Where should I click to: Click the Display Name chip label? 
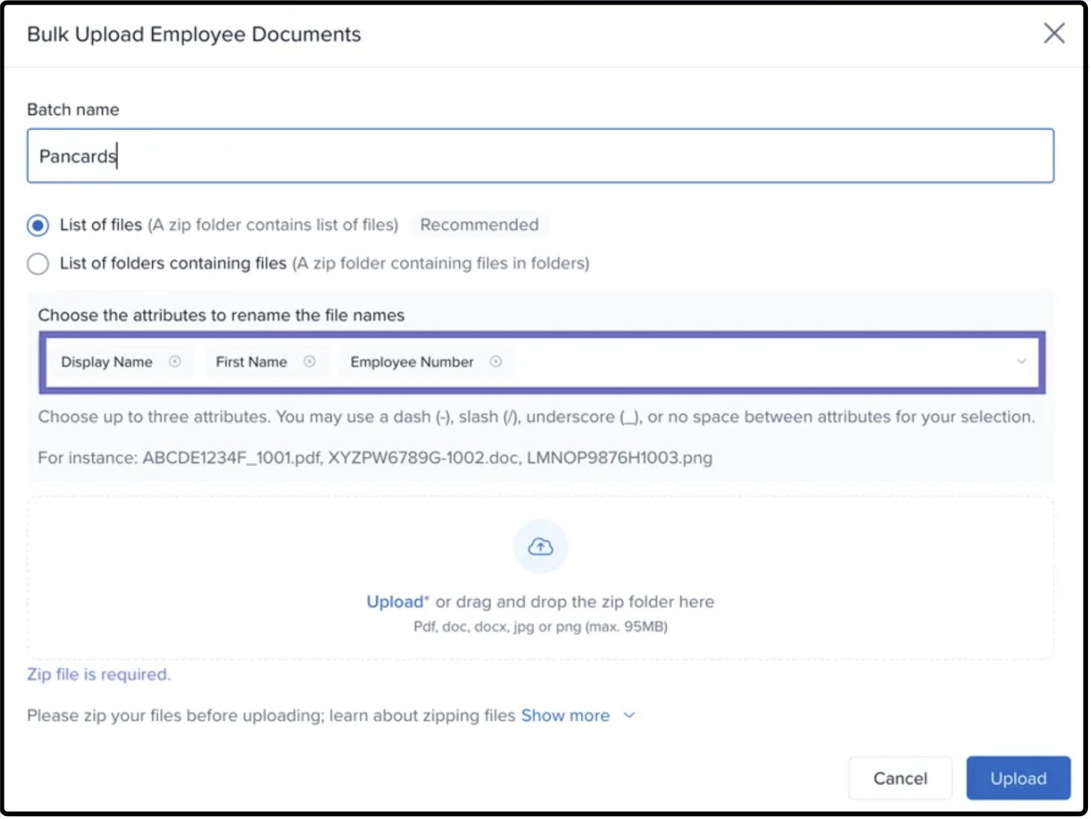point(107,362)
